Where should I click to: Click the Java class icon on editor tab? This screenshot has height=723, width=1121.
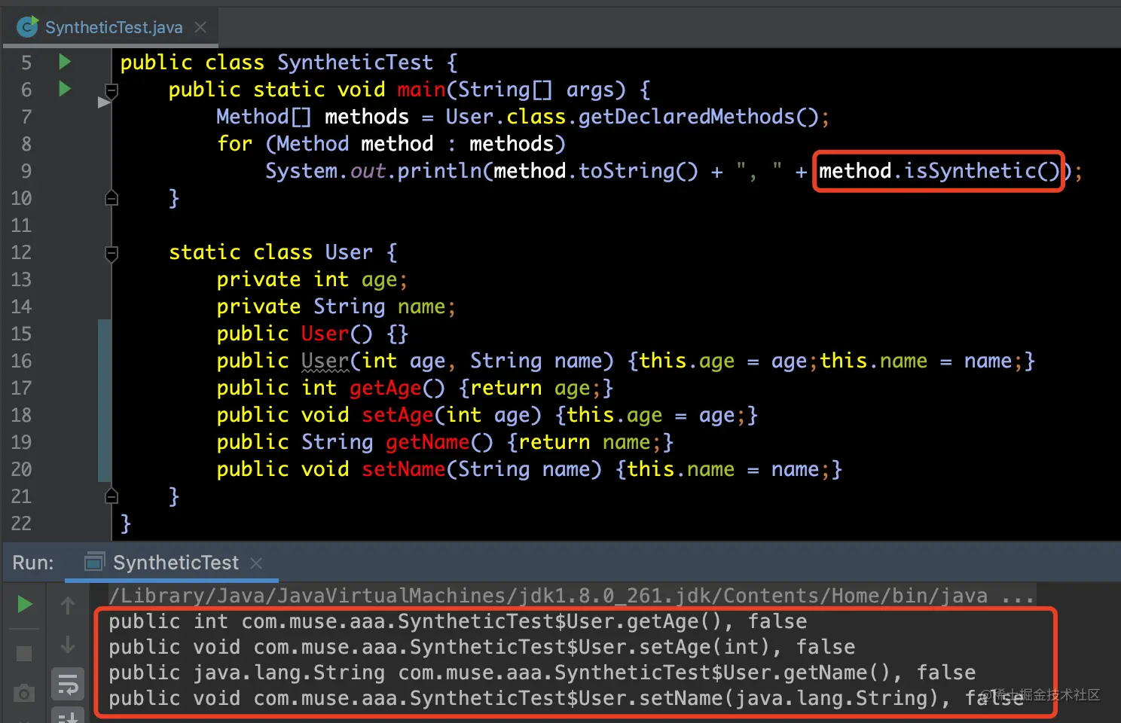(x=28, y=27)
